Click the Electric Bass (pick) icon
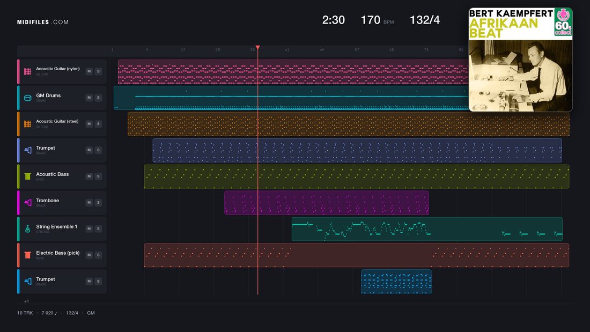 27,255
